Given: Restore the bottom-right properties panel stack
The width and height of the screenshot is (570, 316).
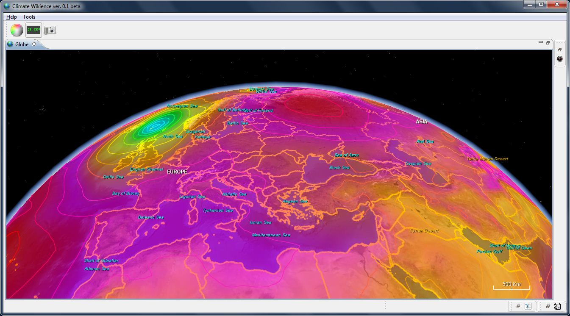Looking at the screenshot, I should click(x=548, y=306).
